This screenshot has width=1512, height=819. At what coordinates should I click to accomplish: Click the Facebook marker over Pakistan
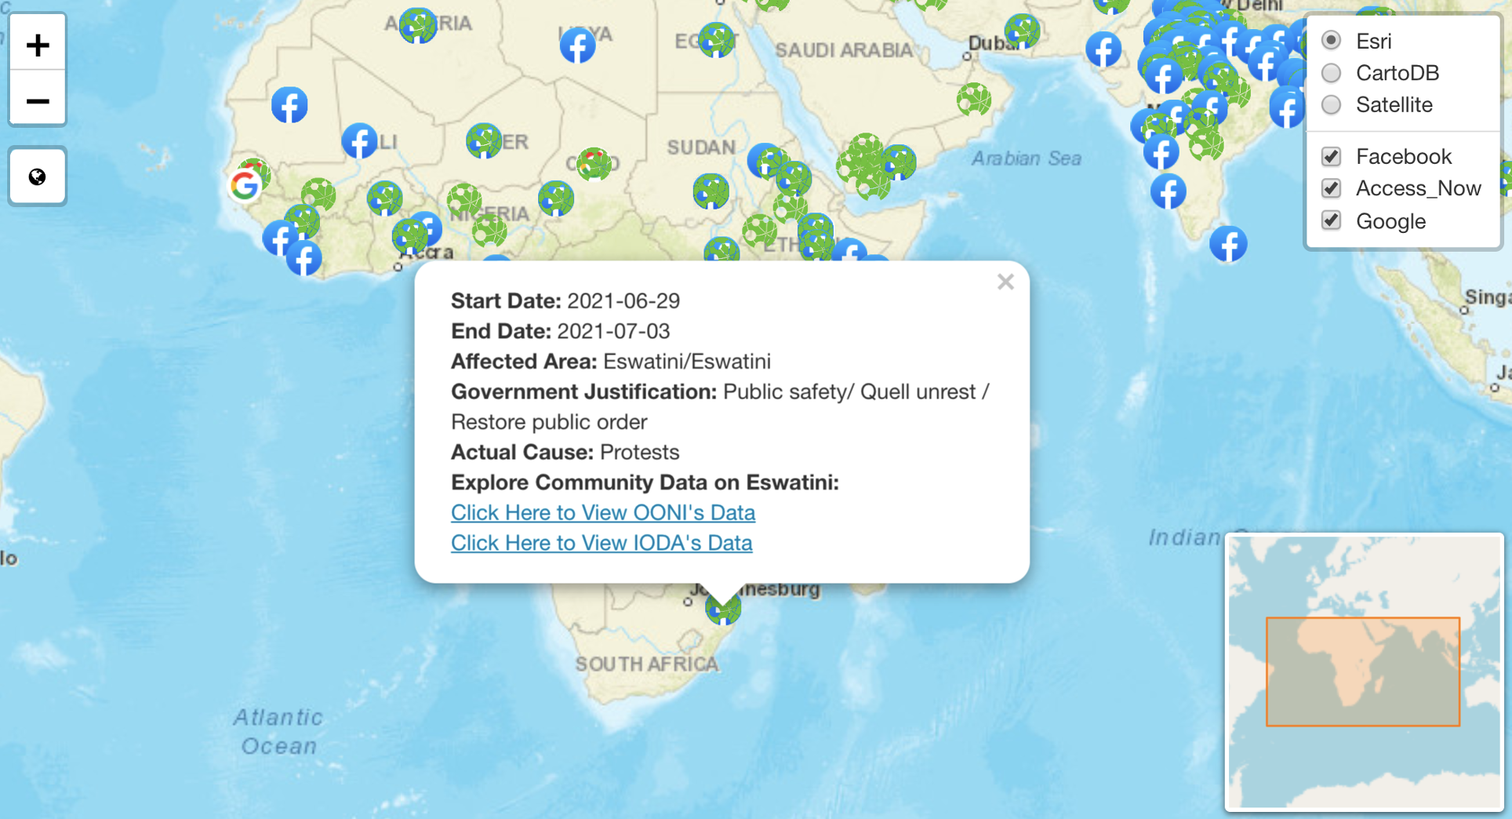tap(1103, 49)
